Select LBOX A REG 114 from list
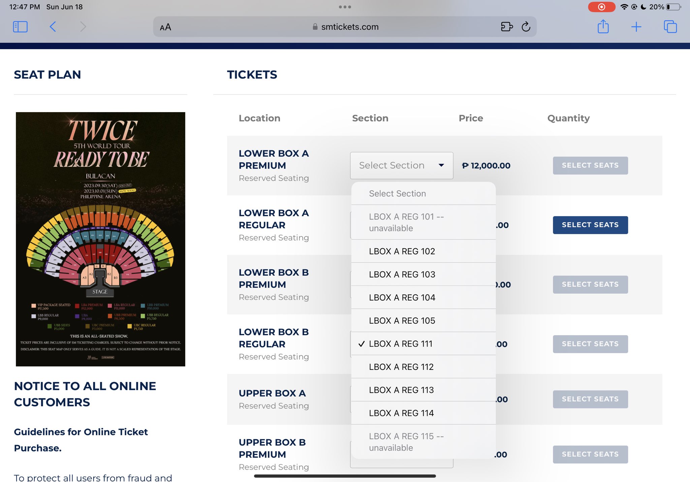The image size is (690, 482). (x=401, y=413)
